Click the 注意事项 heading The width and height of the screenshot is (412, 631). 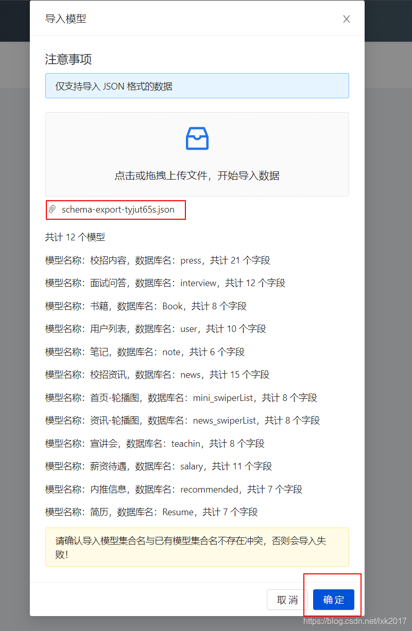pos(68,59)
